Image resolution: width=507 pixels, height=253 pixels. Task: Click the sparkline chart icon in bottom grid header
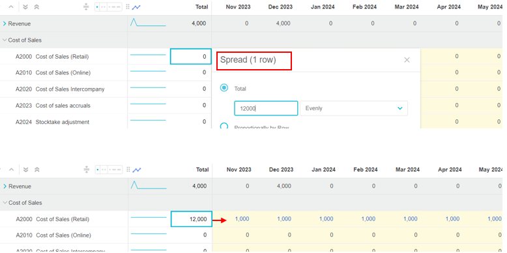(x=137, y=170)
